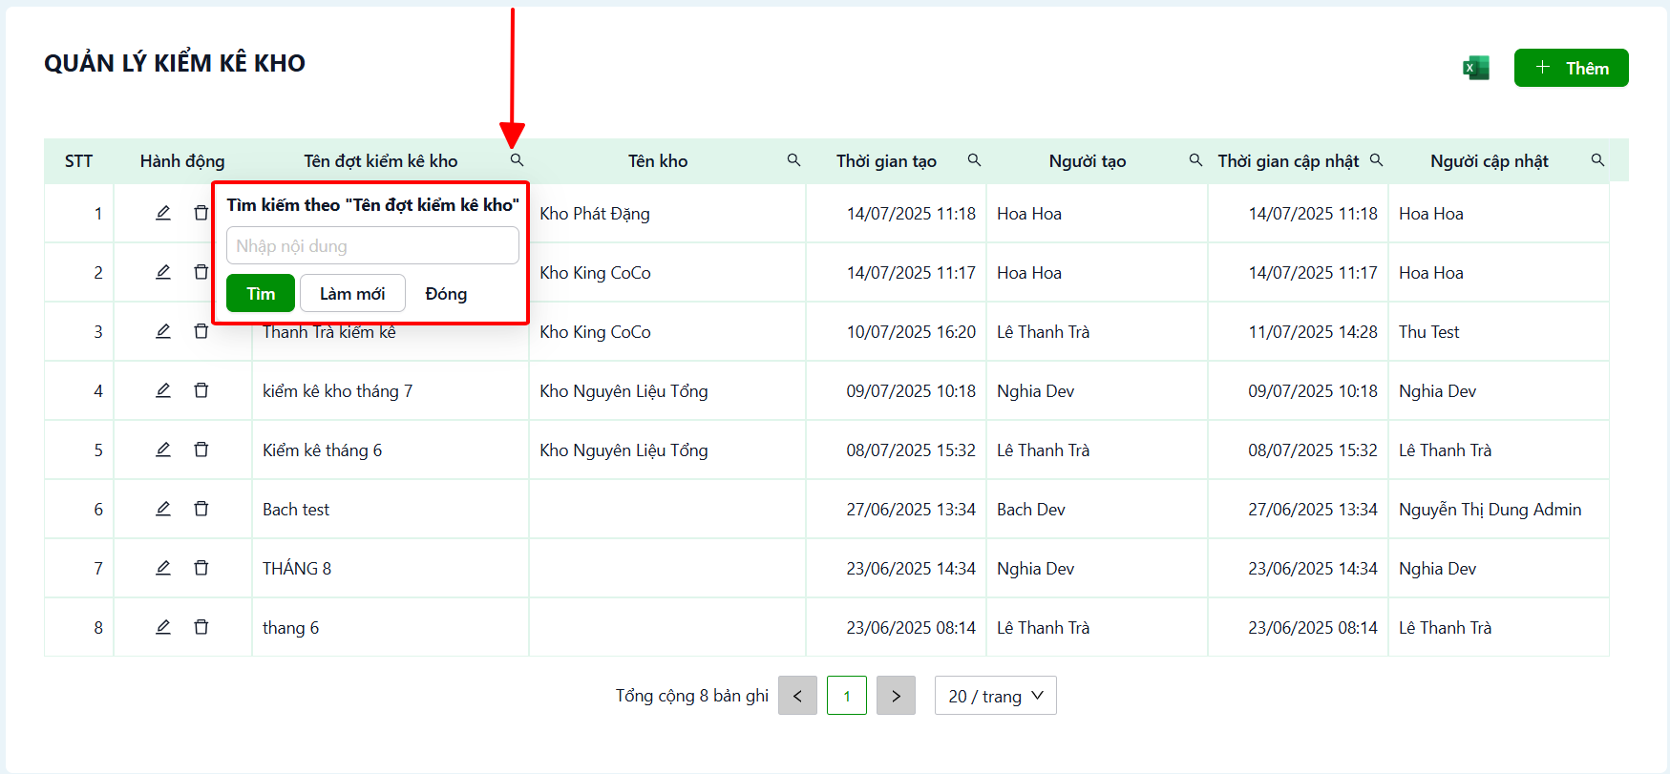Click the Làm mới reset button
The width and height of the screenshot is (1670, 774).
(352, 293)
